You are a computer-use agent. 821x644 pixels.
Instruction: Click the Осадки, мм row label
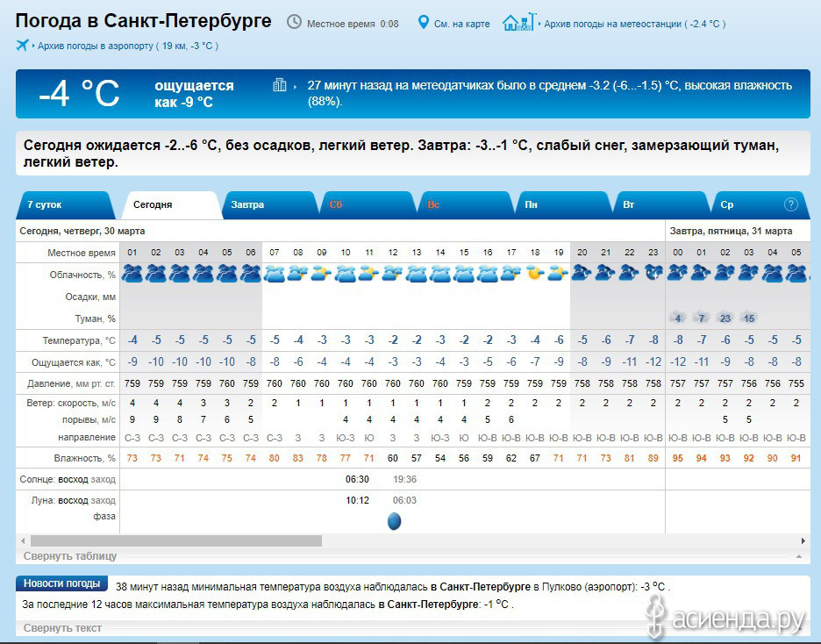90,297
